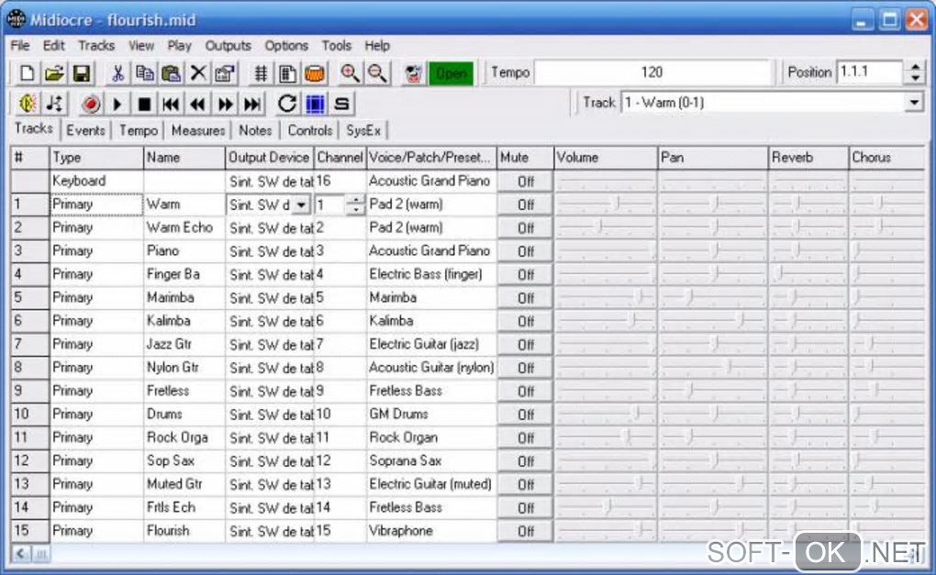
Task: Click the Position spinner arrows
Action: tap(915, 72)
